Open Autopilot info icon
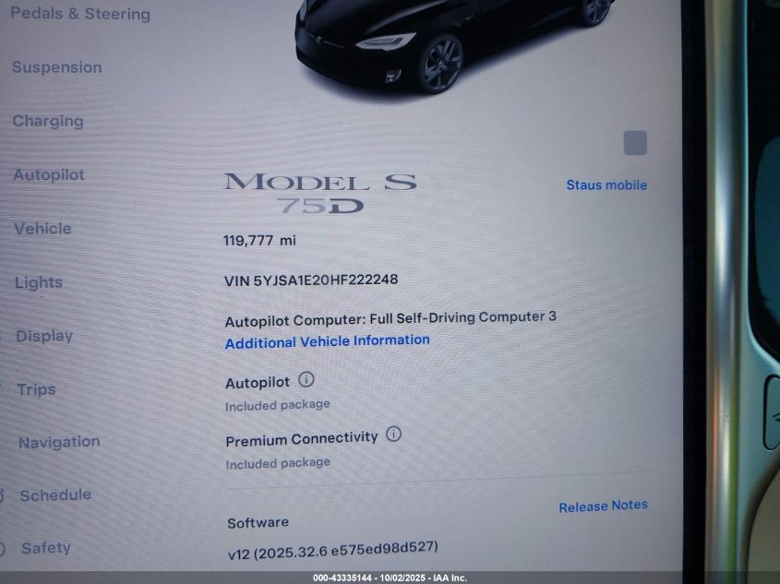 (x=306, y=380)
